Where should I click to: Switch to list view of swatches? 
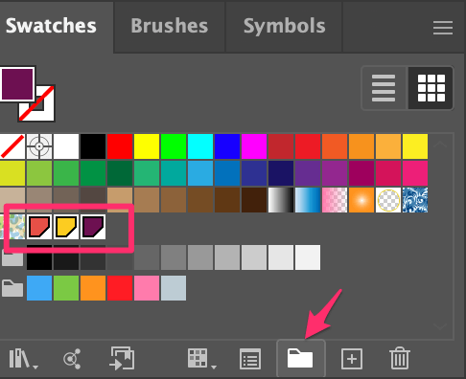(x=384, y=88)
